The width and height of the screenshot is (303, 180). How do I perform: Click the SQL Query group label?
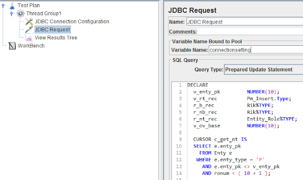tap(185, 60)
